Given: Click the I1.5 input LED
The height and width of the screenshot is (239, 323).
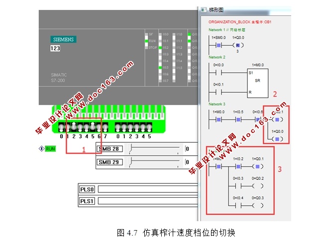Looking at the screenshot, I should (x=174, y=68).
